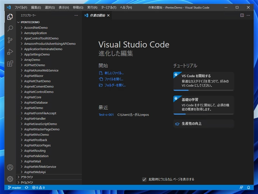Click progress bar under VS Code を開始する
The image size is (258, 194).
pos(203,90)
